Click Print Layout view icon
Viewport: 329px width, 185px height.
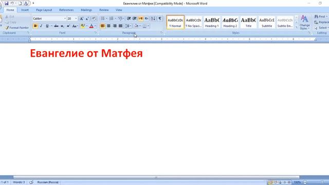point(271,182)
